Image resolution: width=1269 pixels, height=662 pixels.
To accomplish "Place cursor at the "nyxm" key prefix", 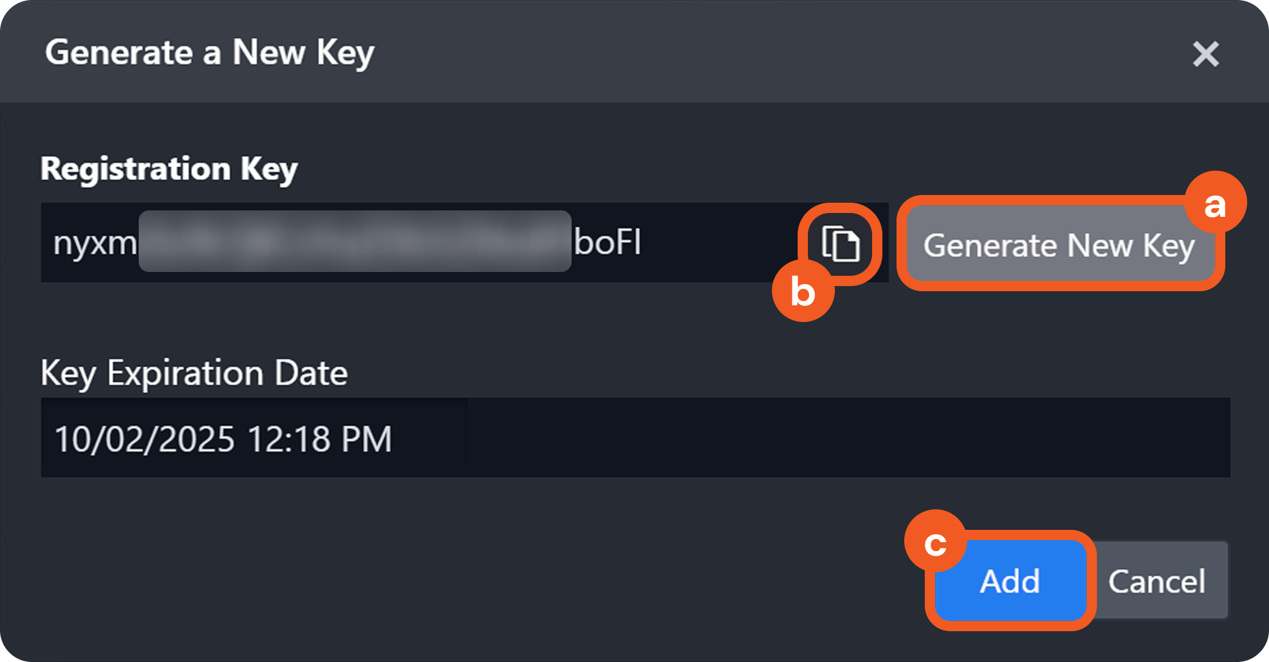I will pyautogui.click(x=94, y=243).
